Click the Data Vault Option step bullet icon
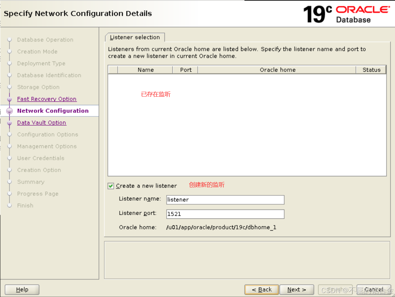The height and width of the screenshot is (297, 395). pyautogui.click(x=10, y=123)
